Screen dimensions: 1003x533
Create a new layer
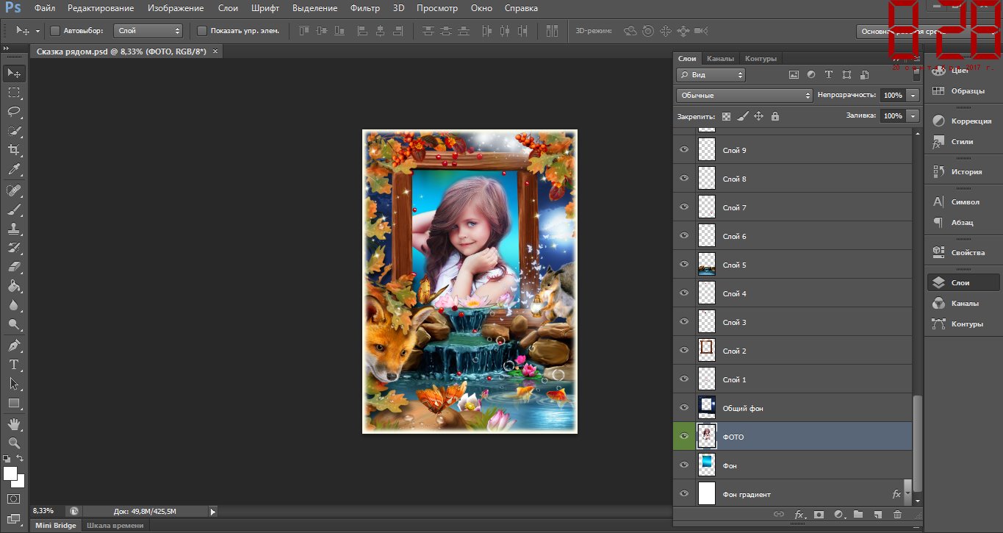tap(877, 515)
